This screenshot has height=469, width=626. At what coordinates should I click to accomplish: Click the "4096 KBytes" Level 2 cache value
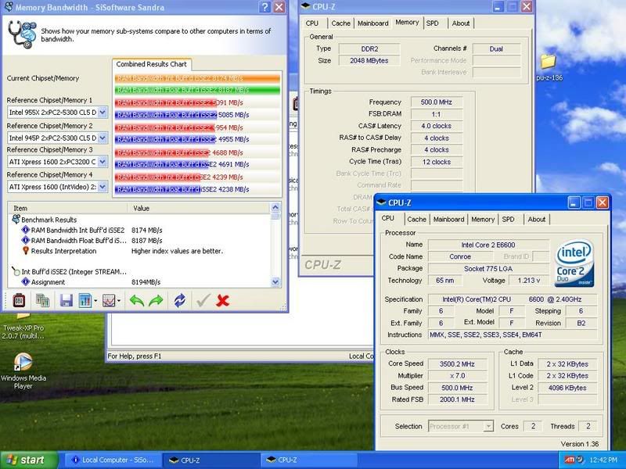(x=567, y=388)
